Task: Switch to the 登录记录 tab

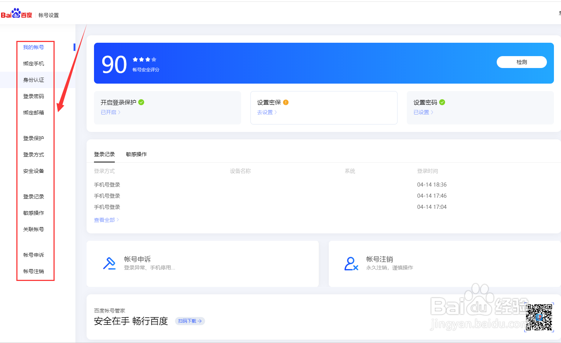Action: pos(104,154)
